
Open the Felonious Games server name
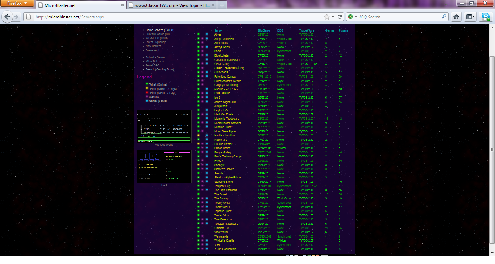point(225,77)
